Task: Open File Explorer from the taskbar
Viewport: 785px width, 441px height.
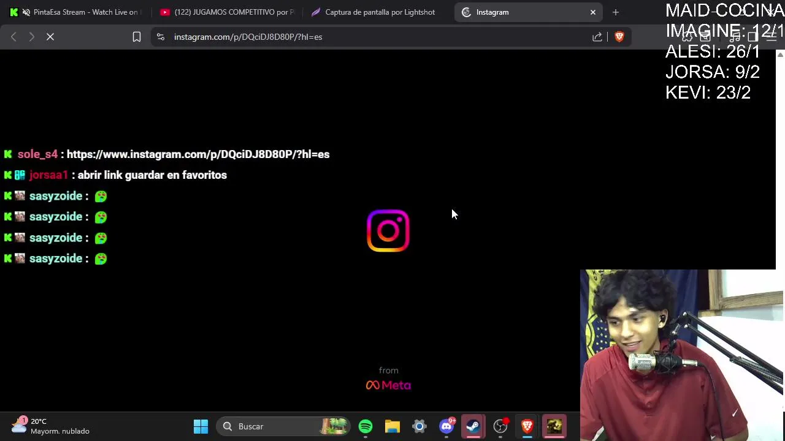Action: (392, 426)
